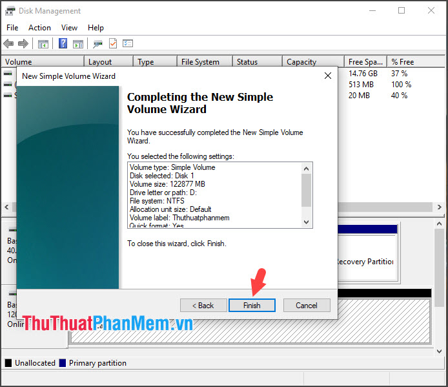Sort by the File System column header

tap(205, 62)
